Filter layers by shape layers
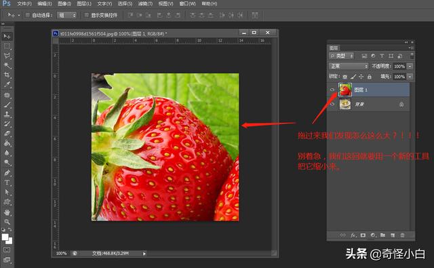 click(391, 56)
